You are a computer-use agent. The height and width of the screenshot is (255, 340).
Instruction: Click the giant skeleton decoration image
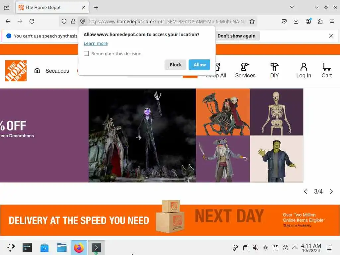tap(277, 112)
